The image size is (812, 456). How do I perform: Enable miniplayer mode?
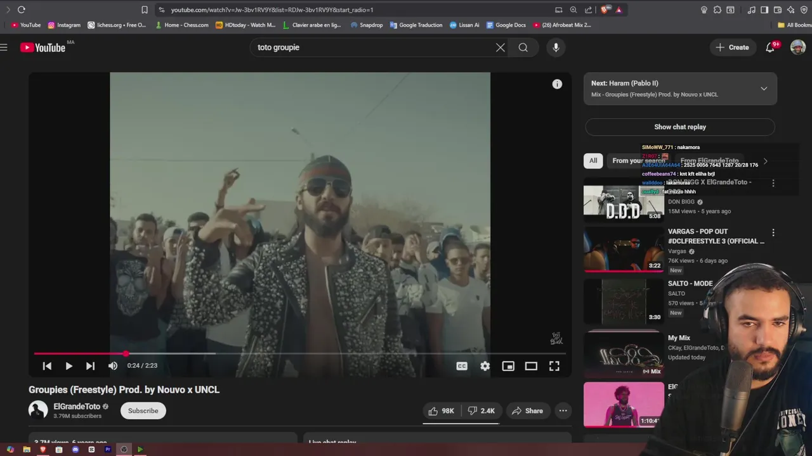[x=508, y=366]
